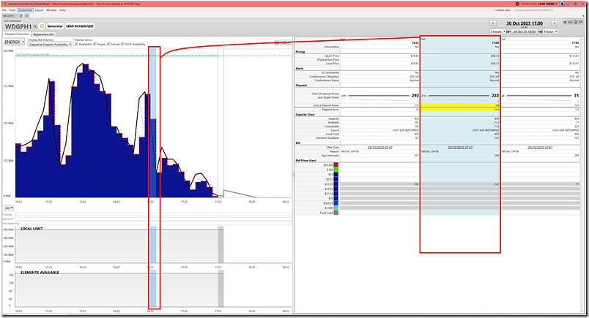
Task: Click the jump-to-start icon left of date field
Action: [x=508, y=32]
